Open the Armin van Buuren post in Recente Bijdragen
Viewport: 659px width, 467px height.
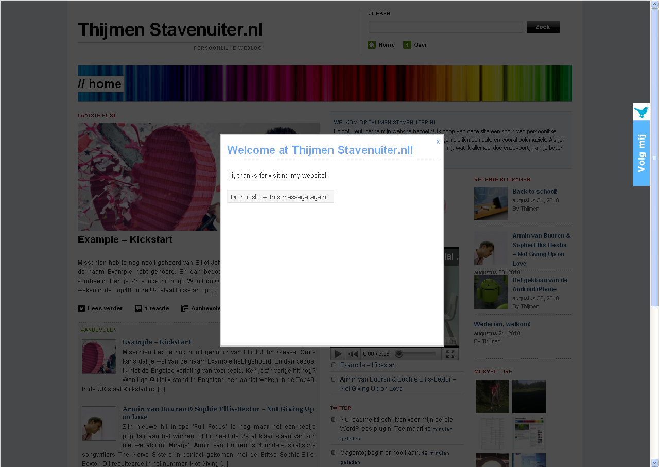542,249
